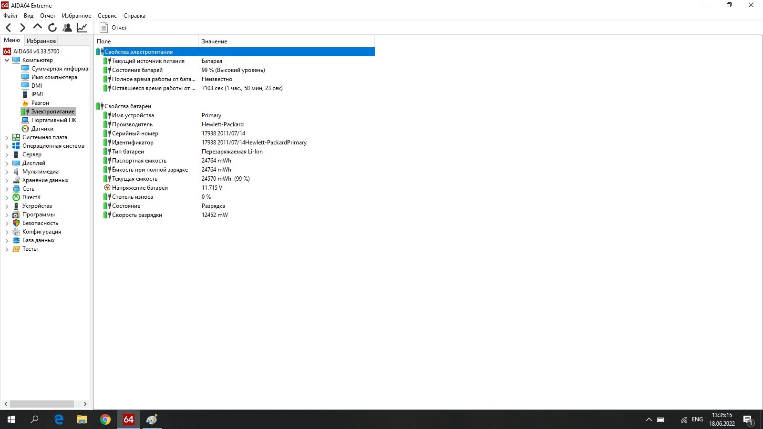This screenshot has height=429, width=763.
Task: Expand the Системная плата tree node
Action: [7, 137]
